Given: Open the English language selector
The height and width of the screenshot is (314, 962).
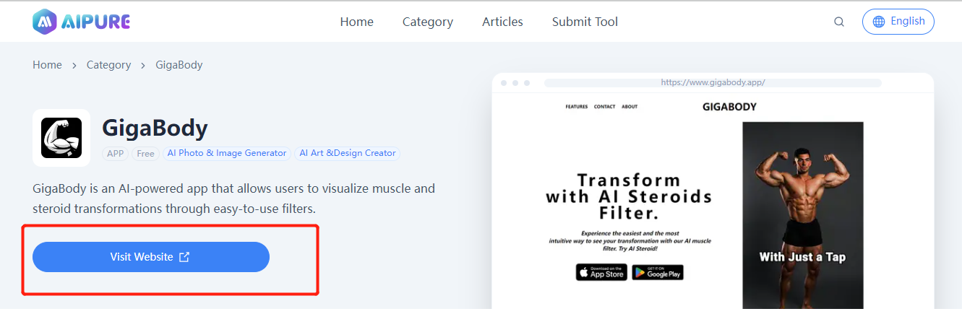Looking at the screenshot, I should (x=898, y=22).
